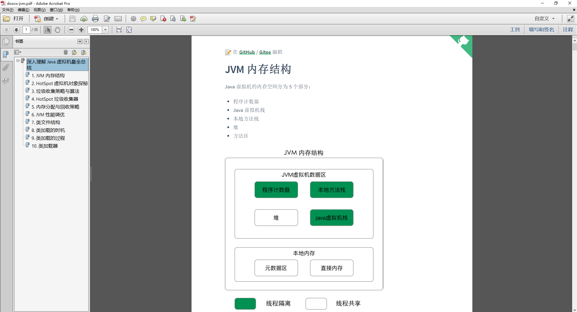Click the highlight text tool icon
The height and width of the screenshot is (312, 577).
pos(153,19)
